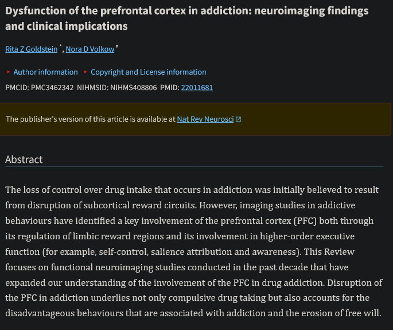Click the "PMCID:" label text
Image resolution: width=393 pixels, height=330 pixels.
[x=18, y=88]
